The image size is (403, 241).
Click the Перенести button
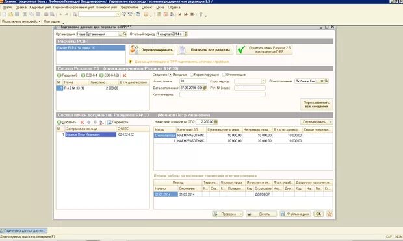118,122
